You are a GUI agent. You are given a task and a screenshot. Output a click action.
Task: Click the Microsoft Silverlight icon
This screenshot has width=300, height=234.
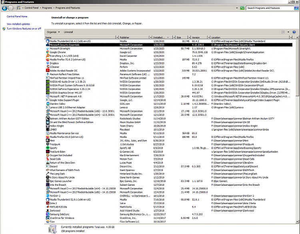pyautogui.click(x=48, y=49)
